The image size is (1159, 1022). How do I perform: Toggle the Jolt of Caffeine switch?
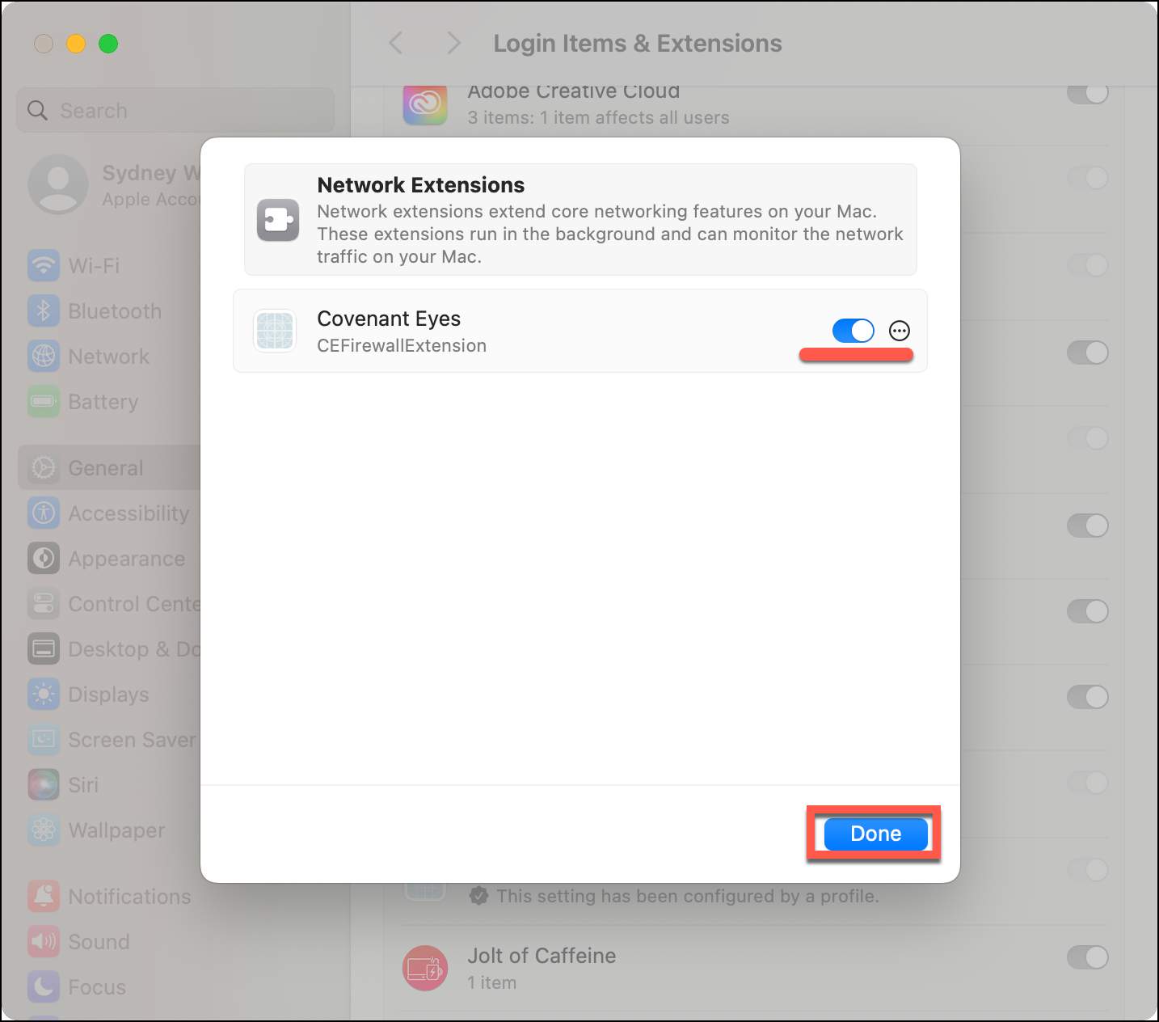click(x=1088, y=957)
